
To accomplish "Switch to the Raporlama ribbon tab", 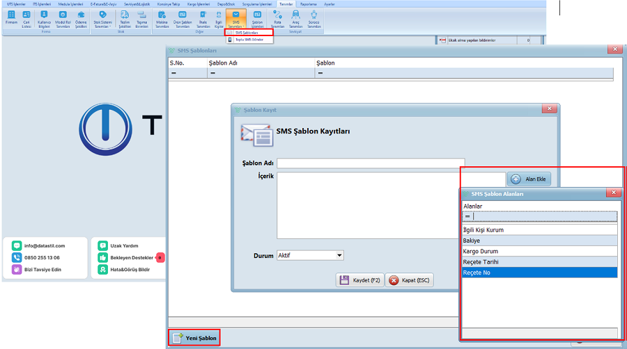I will coord(308,3).
